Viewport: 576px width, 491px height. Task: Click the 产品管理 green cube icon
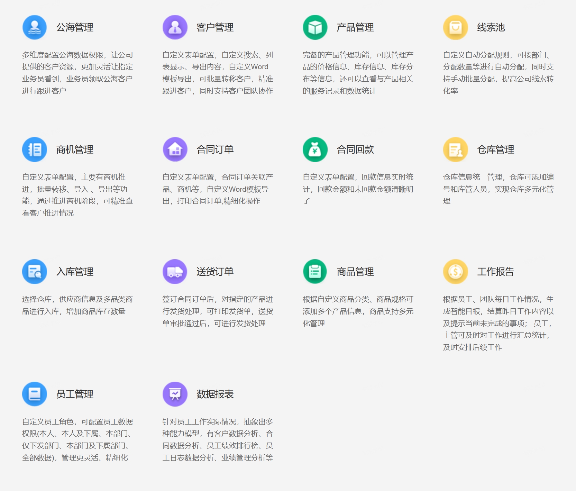point(315,27)
